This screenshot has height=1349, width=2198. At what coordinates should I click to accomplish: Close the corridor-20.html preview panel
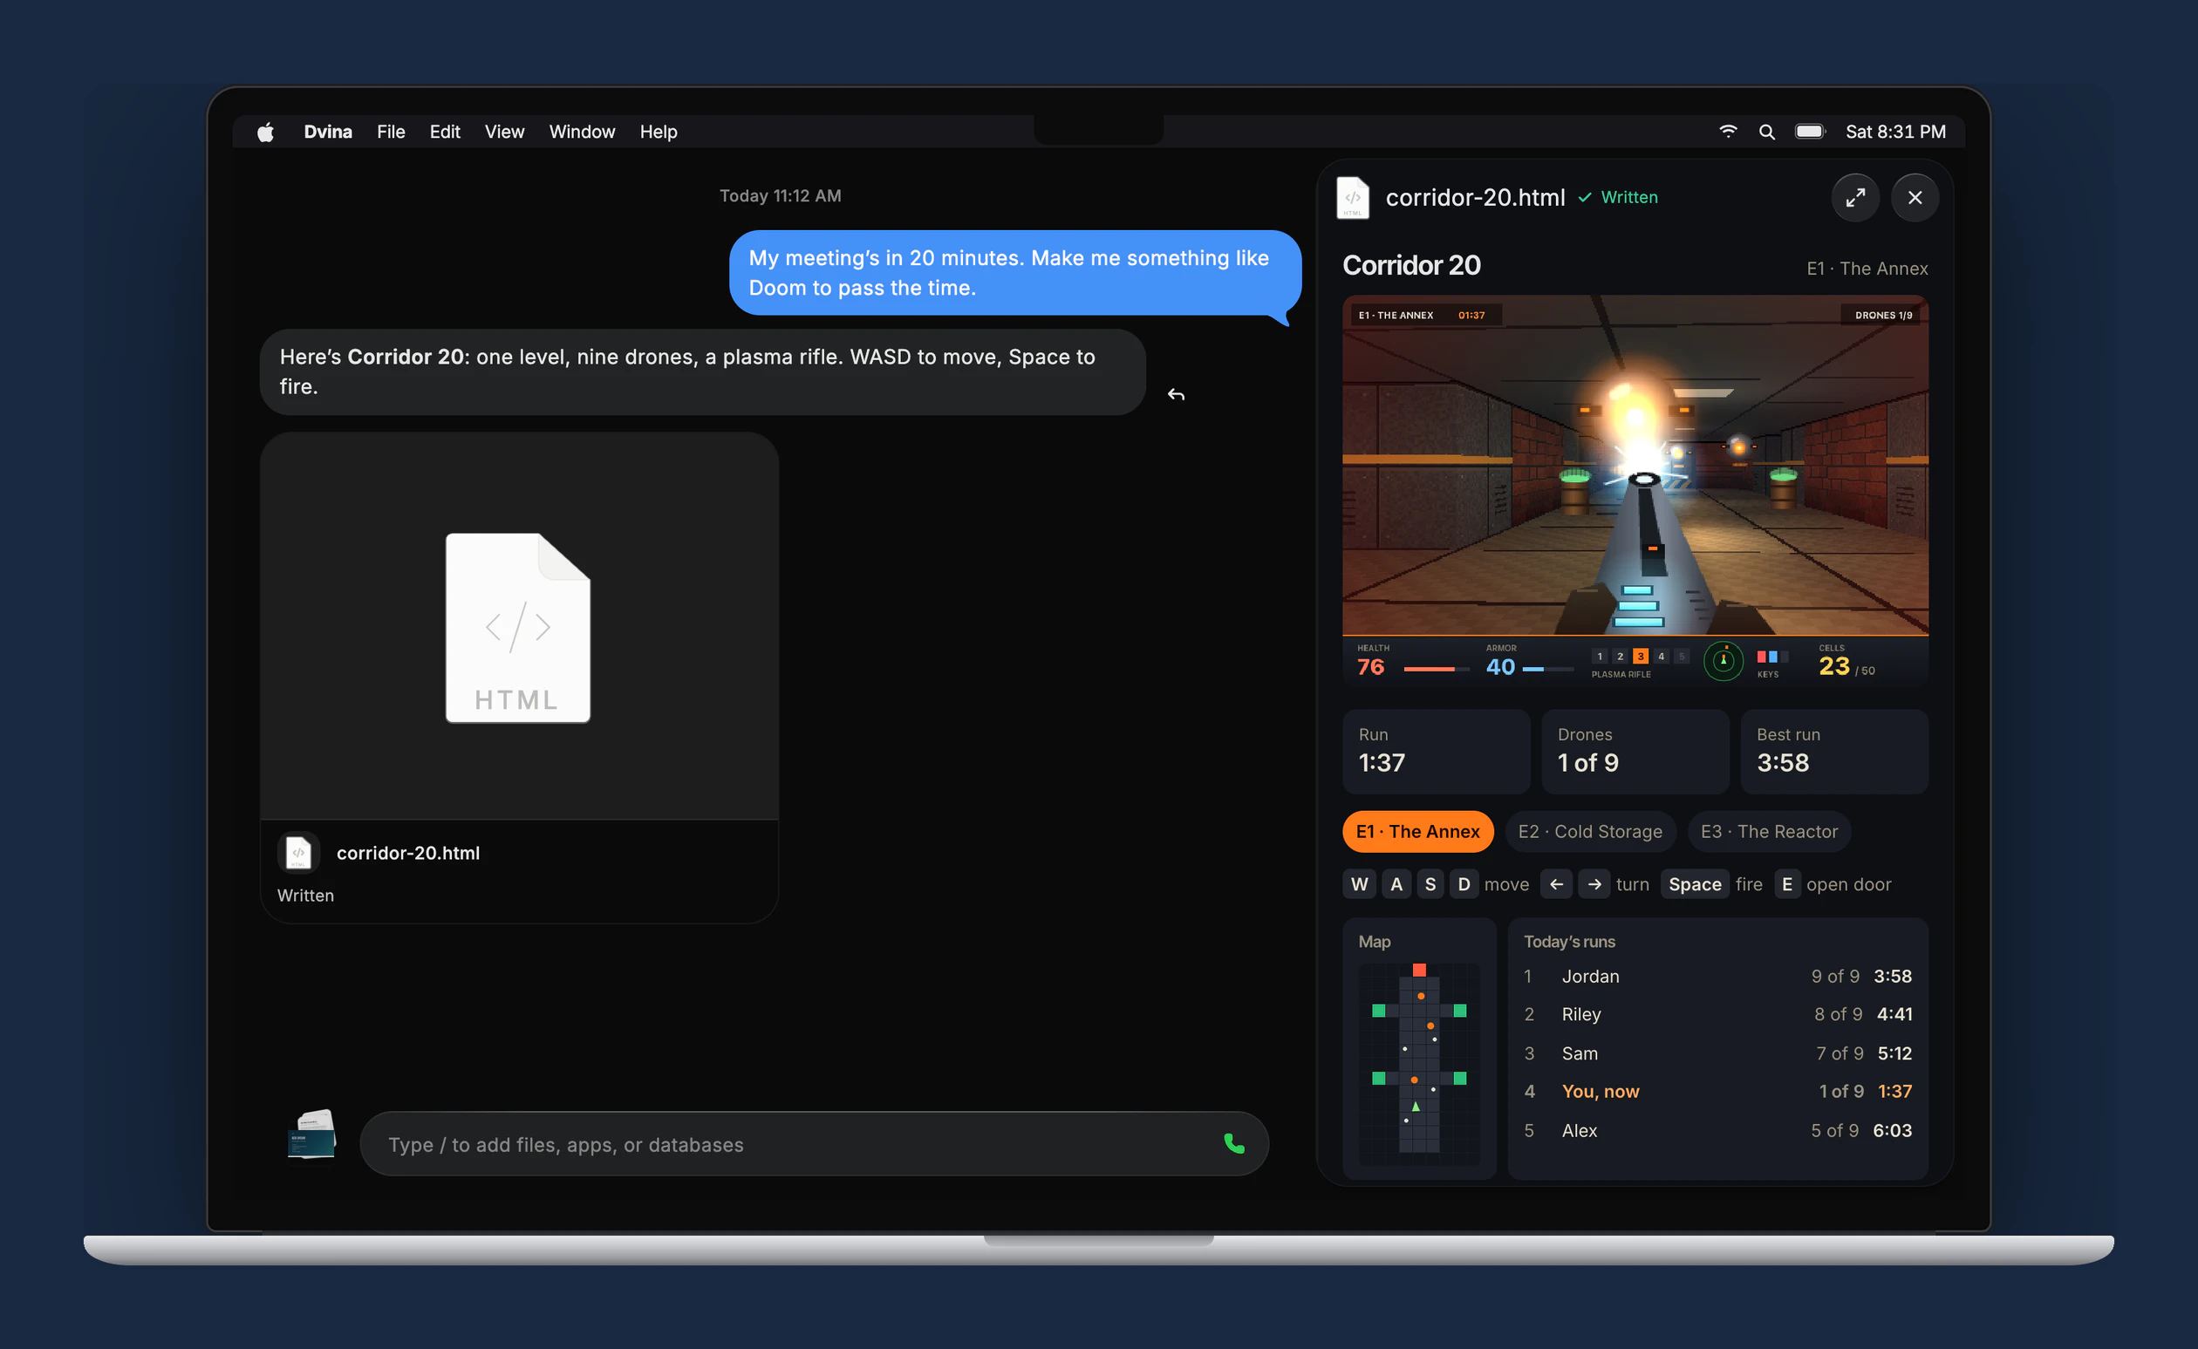pyautogui.click(x=1915, y=197)
